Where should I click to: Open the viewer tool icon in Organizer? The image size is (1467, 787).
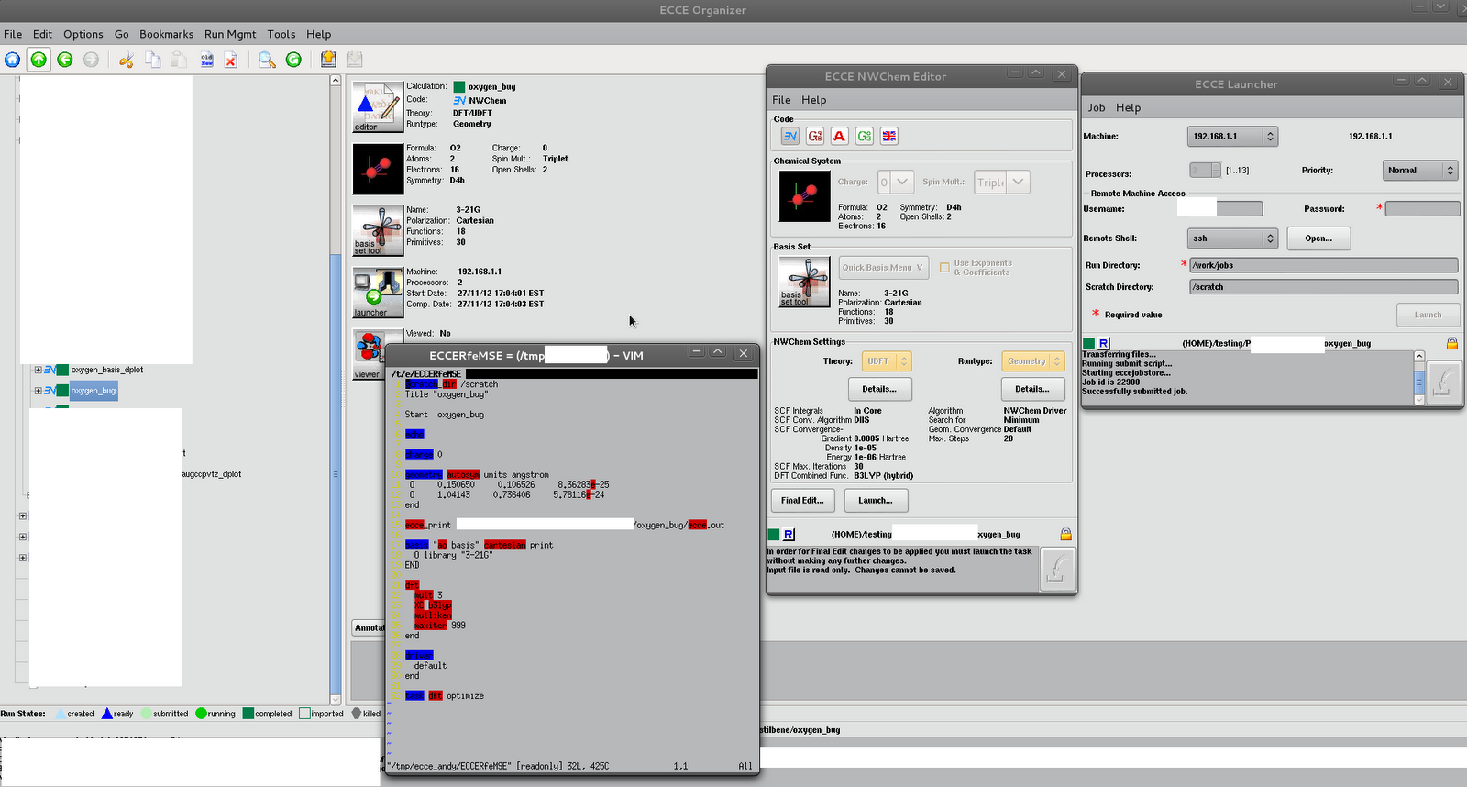pyautogui.click(x=369, y=354)
